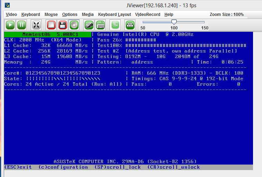
Task: Click the 'Errors: 0' value
Action: click(218, 84)
